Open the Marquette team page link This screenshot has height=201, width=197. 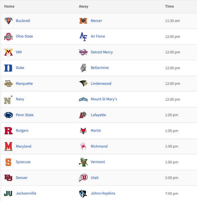(x=24, y=84)
